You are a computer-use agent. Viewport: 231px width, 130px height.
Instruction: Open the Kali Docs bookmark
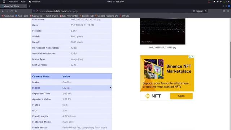(36, 16)
